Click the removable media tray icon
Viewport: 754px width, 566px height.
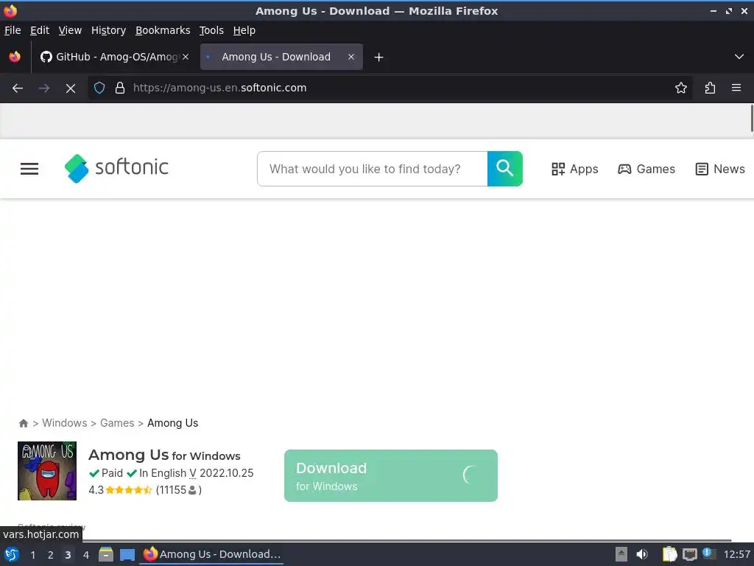621,554
